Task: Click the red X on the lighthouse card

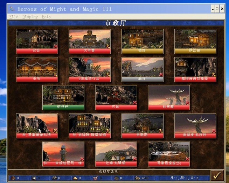Action: coord(82,159)
